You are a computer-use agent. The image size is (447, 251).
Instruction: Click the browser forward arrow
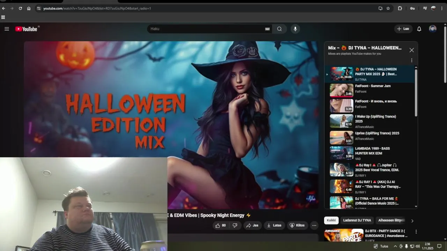point(12,8)
